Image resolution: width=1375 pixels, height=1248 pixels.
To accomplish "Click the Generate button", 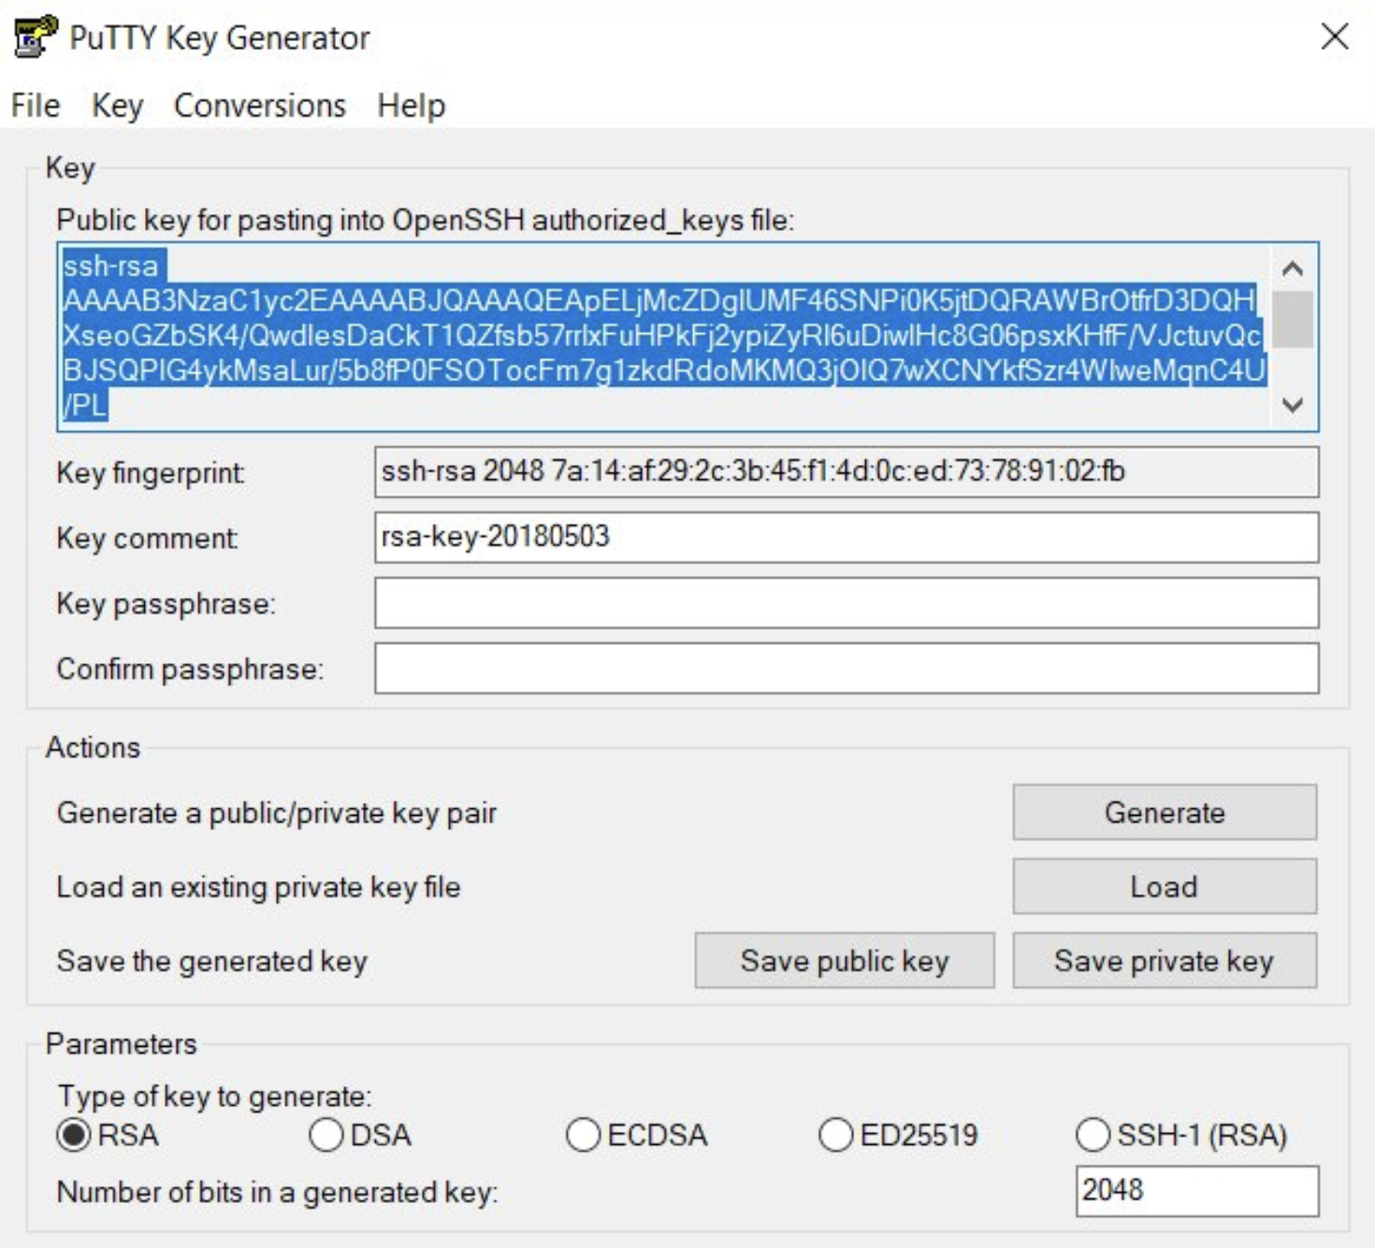I will [1165, 812].
